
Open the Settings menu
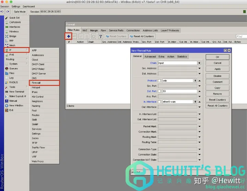click(16, 7)
